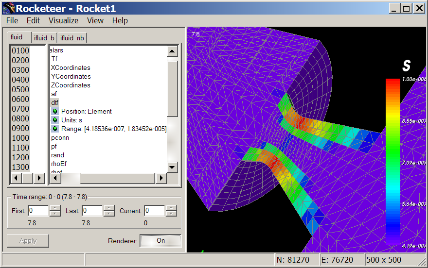This screenshot has height=268, width=428.
Task: Click the element count E: 76720
Action: 338,260
